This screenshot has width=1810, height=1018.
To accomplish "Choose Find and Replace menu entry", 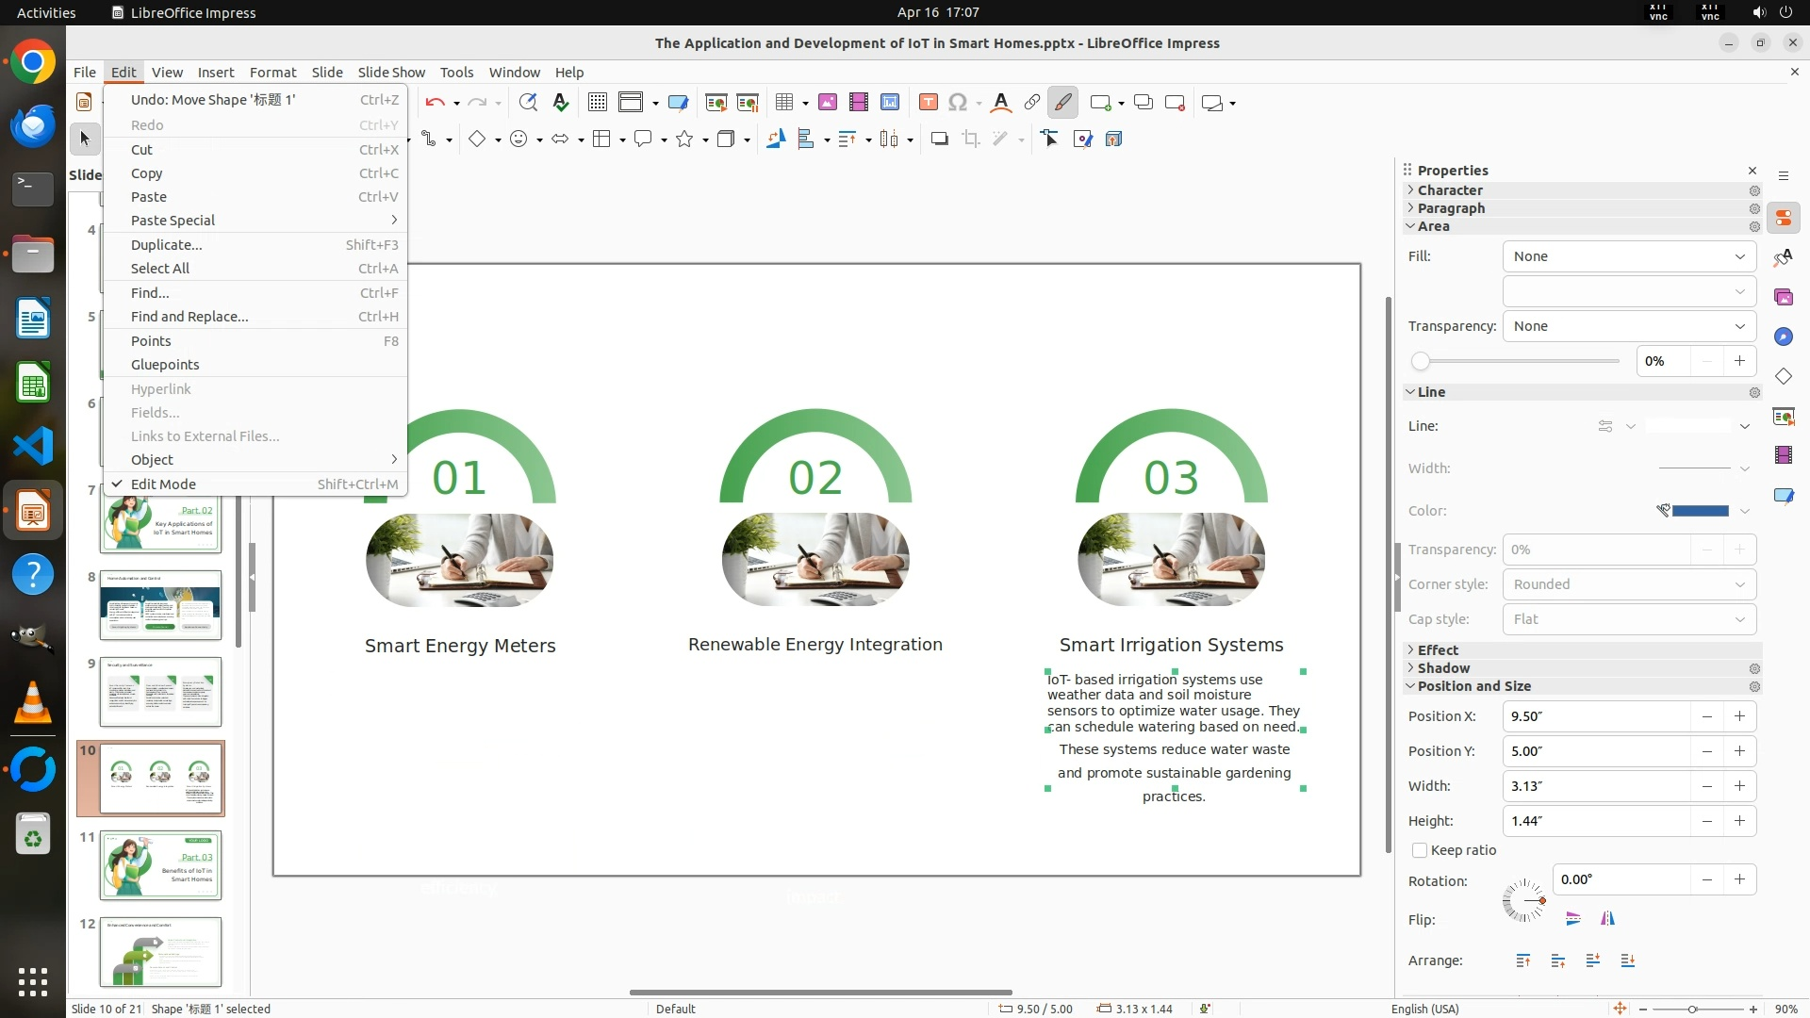I will pyautogui.click(x=189, y=317).
